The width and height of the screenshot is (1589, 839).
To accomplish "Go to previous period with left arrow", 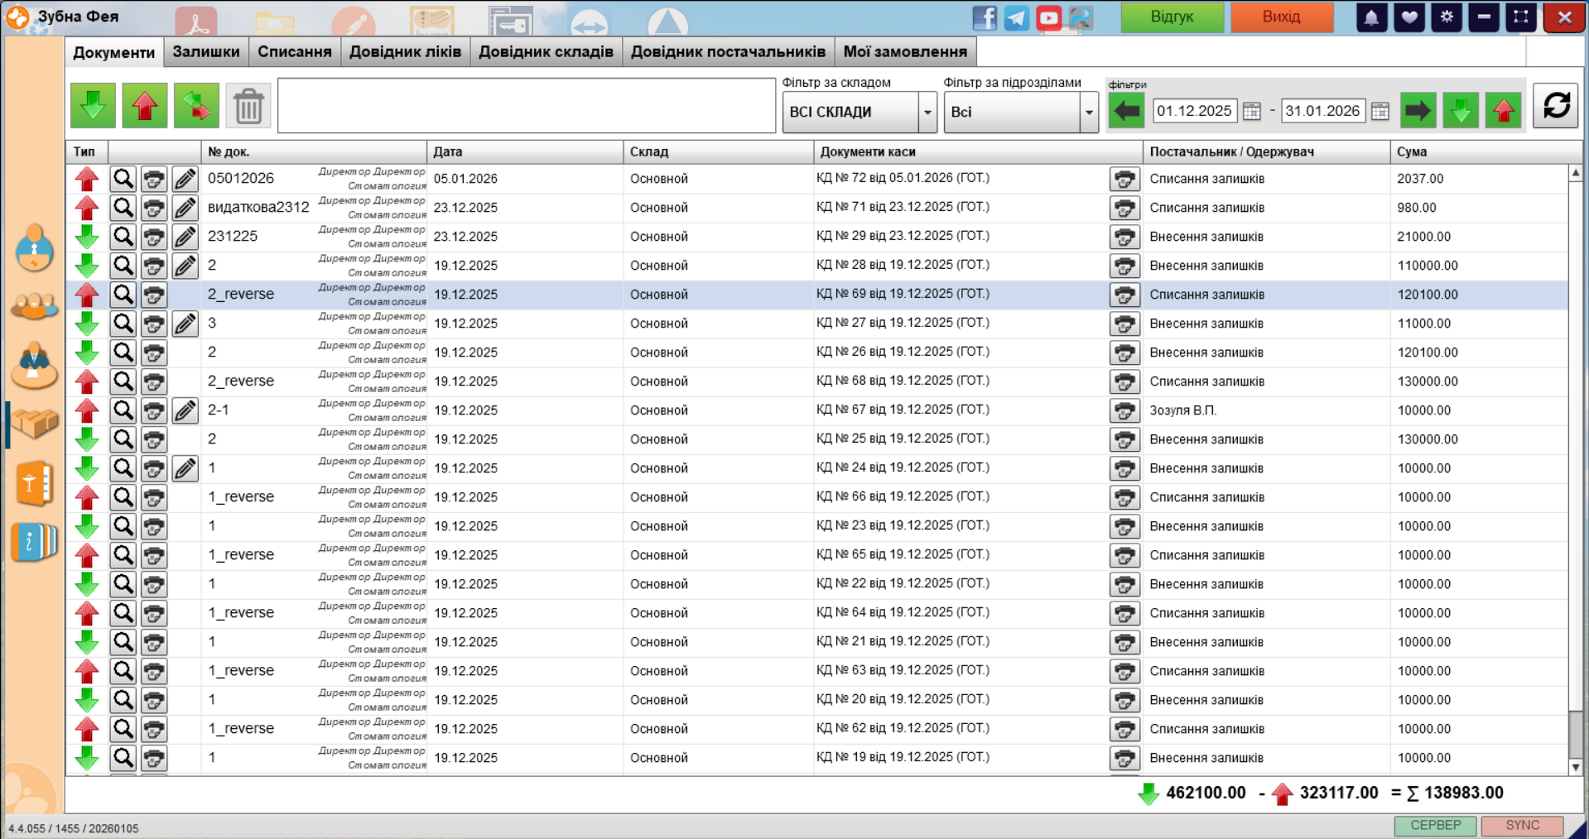I will pyautogui.click(x=1126, y=111).
